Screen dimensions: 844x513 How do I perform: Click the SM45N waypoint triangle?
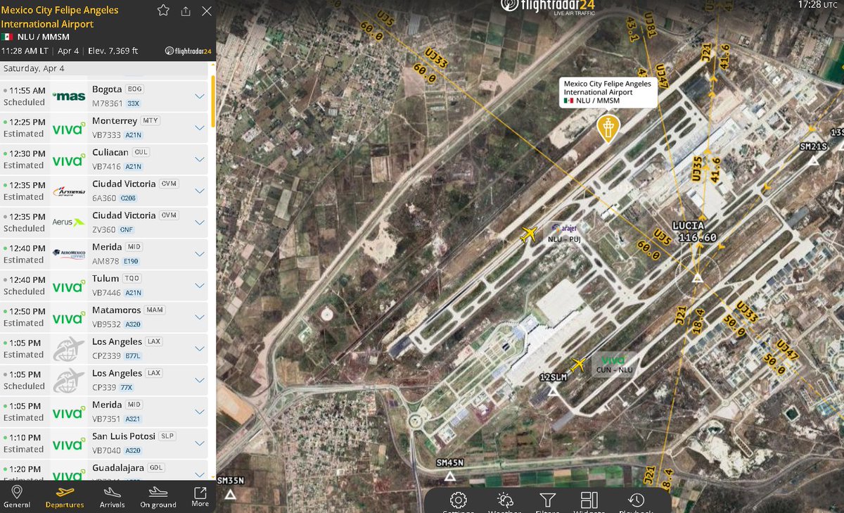pyautogui.click(x=450, y=476)
